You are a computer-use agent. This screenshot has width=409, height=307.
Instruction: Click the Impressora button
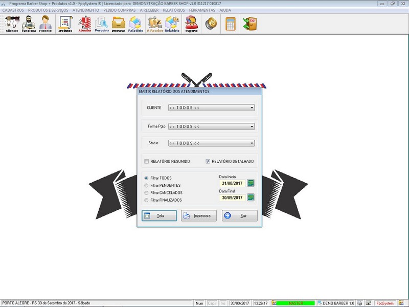click(199, 215)
